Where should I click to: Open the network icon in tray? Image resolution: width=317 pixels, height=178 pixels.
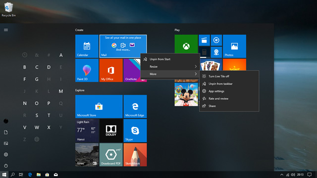coord(287,175)
